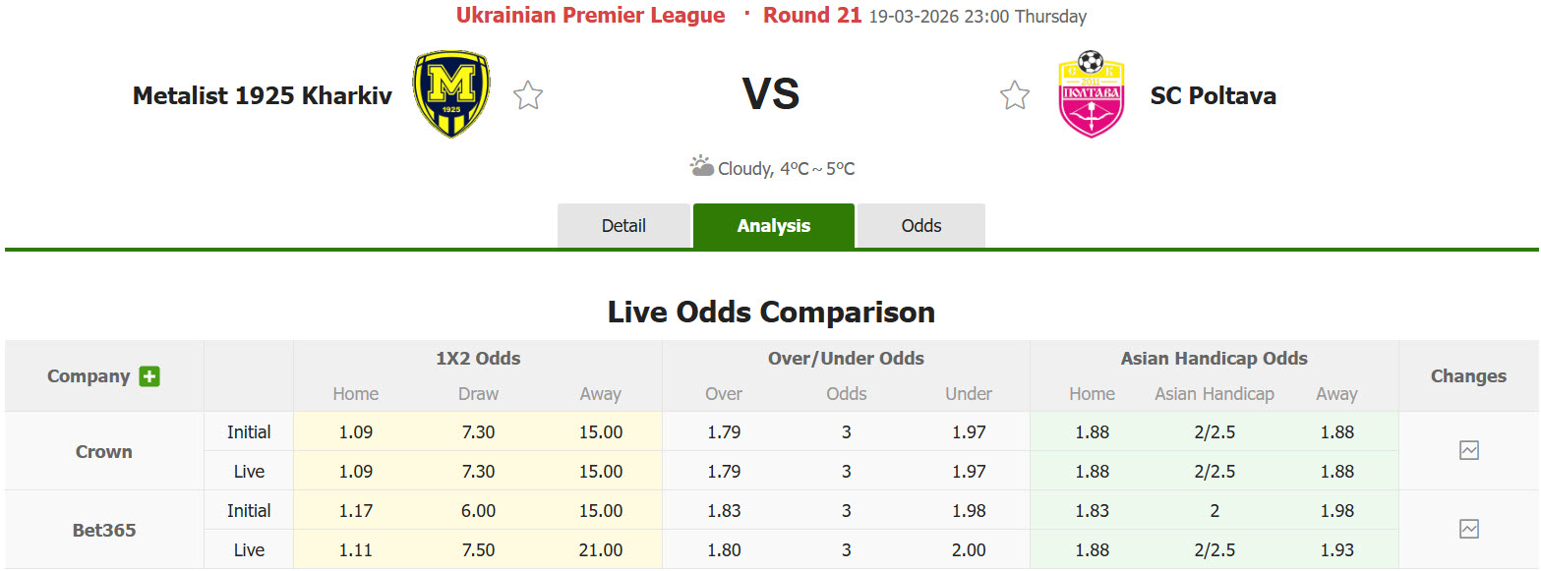Image resolution: width=1541 pixels, height=571 pixels.
Task: Toggle the favorite star for SC Poltava
Action: (x=1014, y=94)
